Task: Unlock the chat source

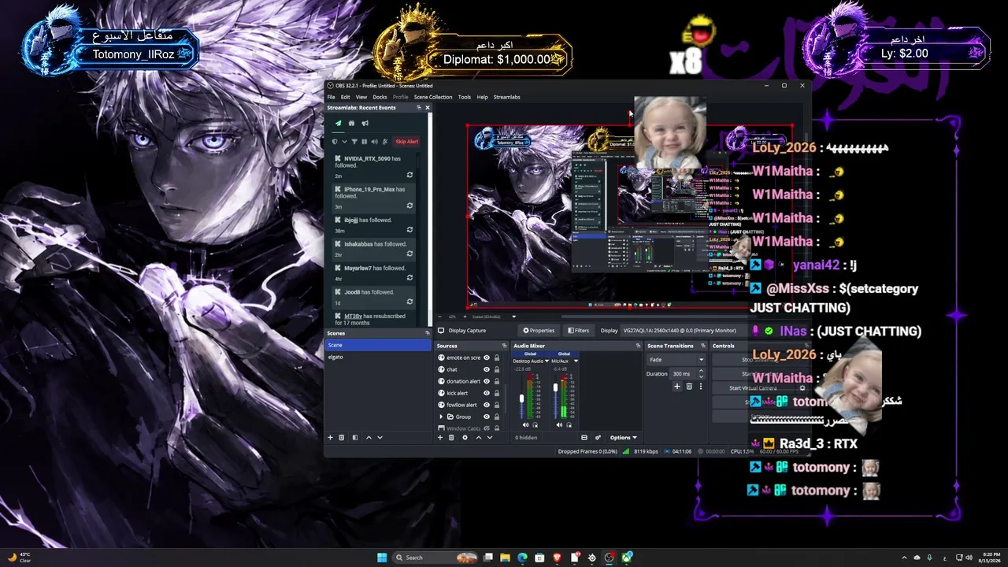Action: click(497, 369)
